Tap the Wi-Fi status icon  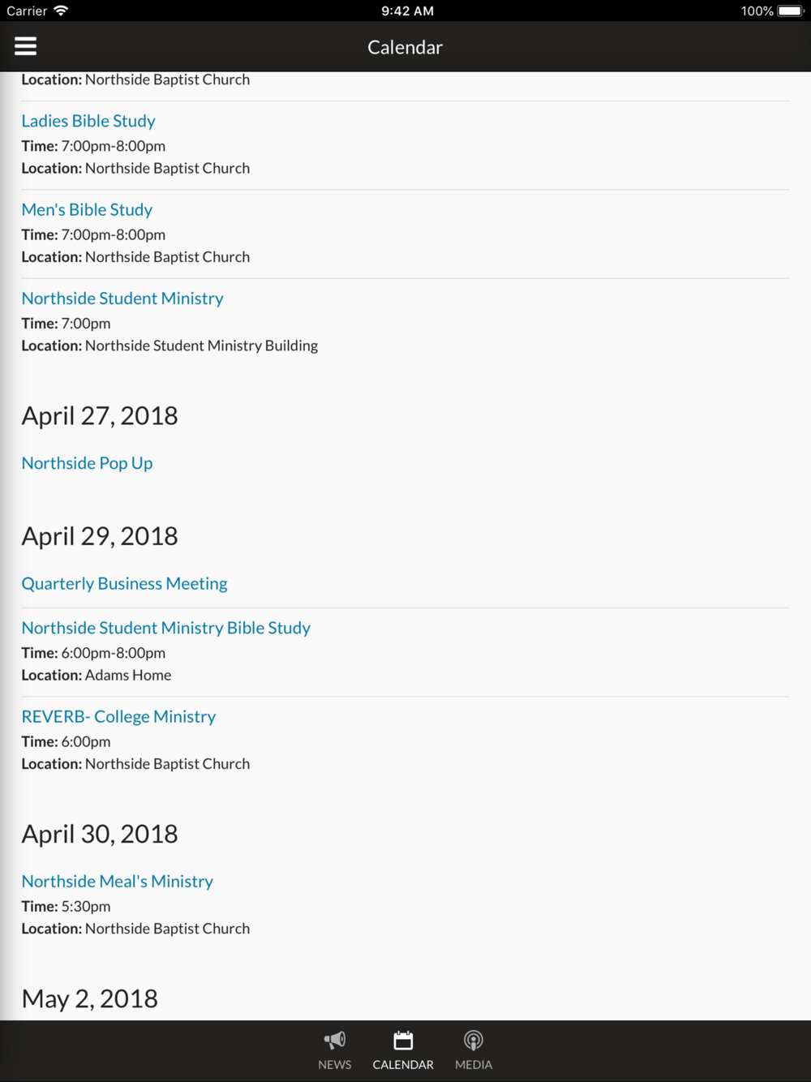click(x=61, y=11)
